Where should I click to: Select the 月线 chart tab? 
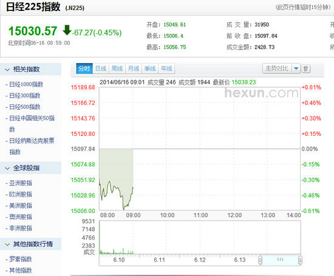pos(134,69)
